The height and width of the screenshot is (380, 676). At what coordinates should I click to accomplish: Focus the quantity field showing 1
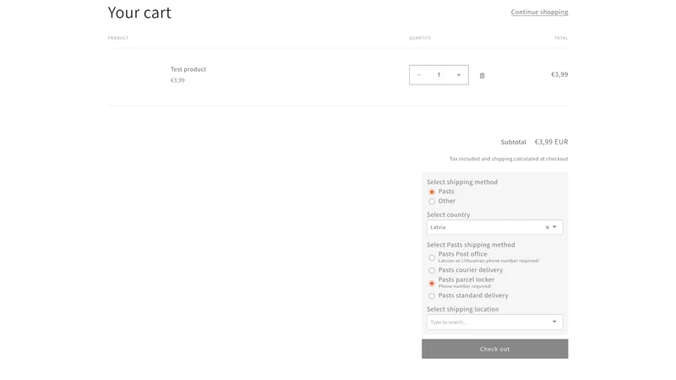tap(439, 75)
